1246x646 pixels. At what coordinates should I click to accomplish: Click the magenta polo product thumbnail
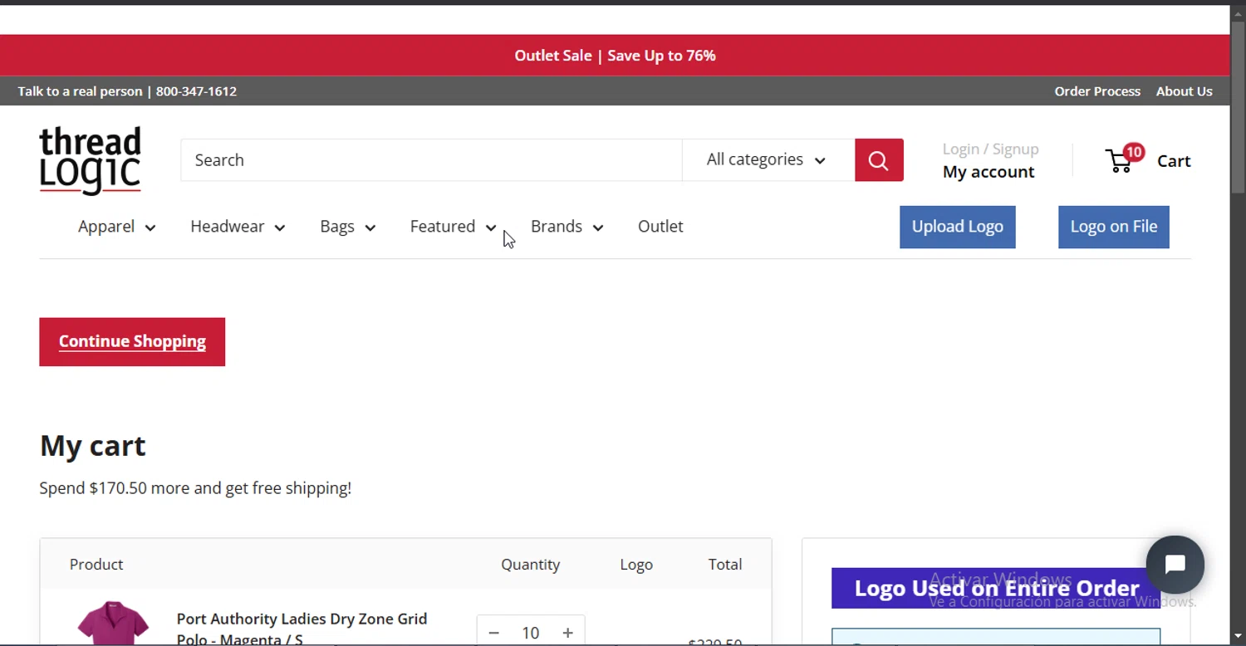coord(113,623)
